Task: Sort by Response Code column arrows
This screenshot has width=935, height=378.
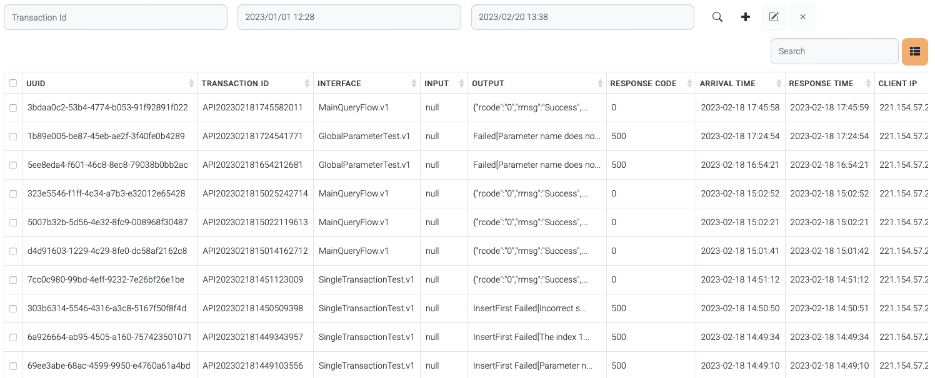Action: click(689, 84)
